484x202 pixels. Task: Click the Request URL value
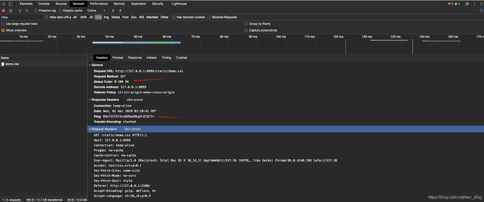click(x=149, y=71)
